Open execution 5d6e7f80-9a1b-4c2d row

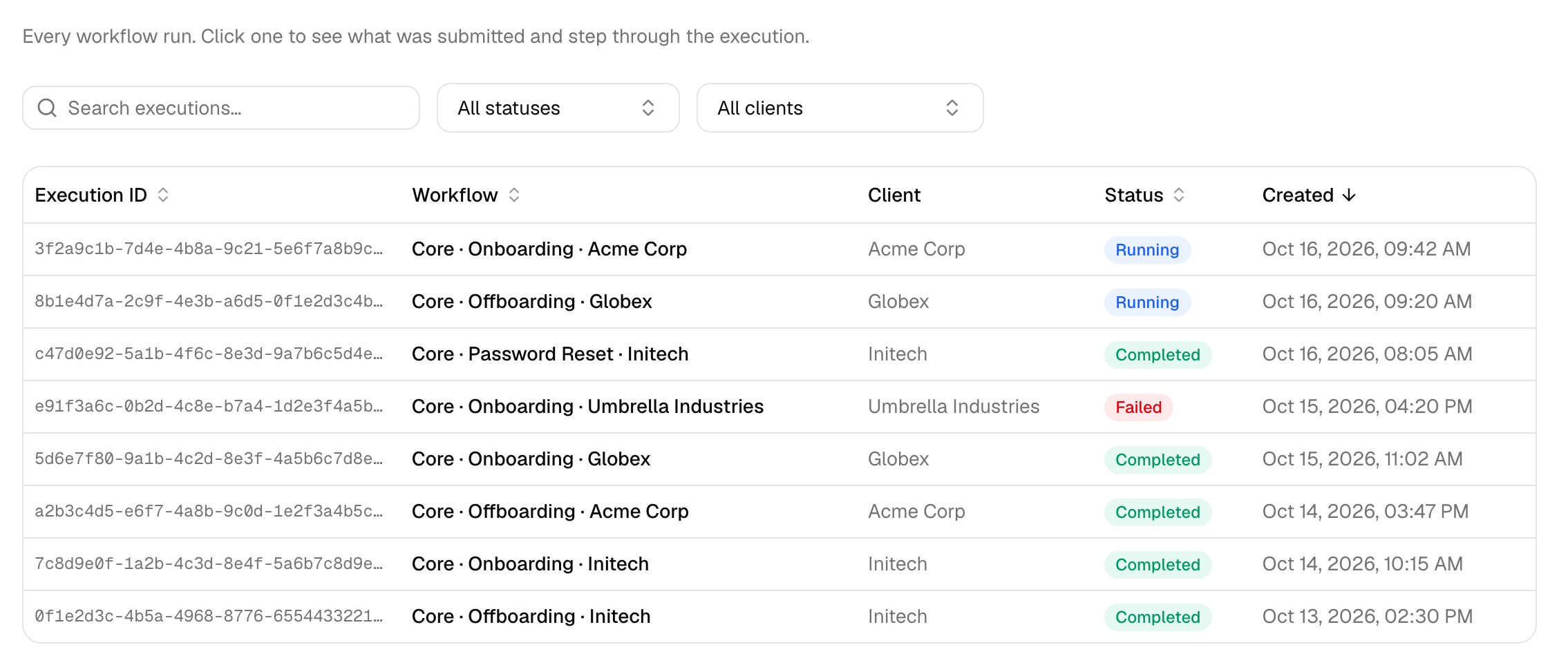pyautogui.click(x=779, y=459)
